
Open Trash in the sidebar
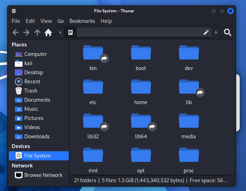coord(39,91)
